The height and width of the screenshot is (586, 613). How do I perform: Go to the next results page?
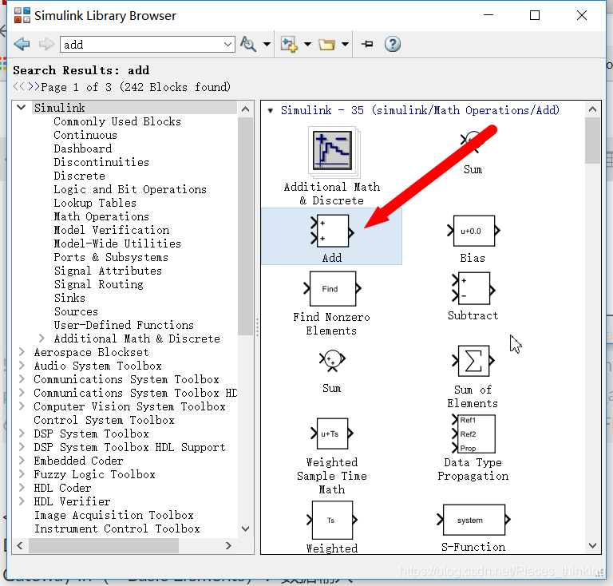(34, 86)
